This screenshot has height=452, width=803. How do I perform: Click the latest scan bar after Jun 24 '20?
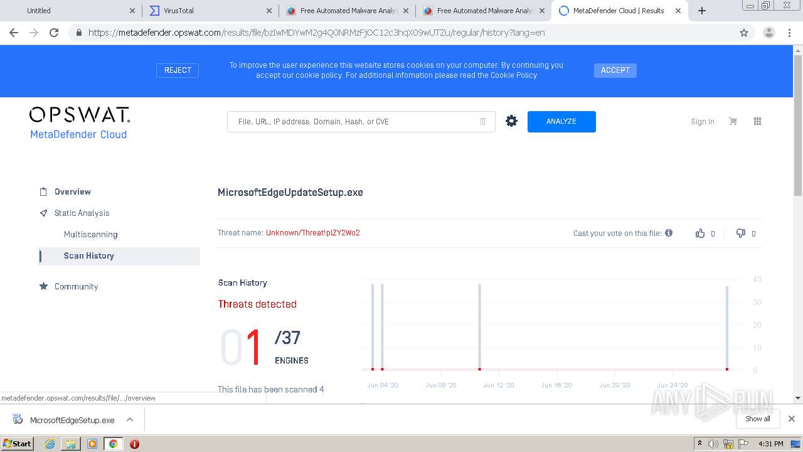pos(727,328)
